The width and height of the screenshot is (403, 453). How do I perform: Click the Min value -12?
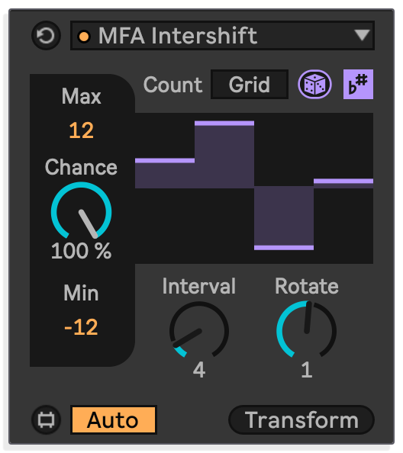click(x=81, y=327)
